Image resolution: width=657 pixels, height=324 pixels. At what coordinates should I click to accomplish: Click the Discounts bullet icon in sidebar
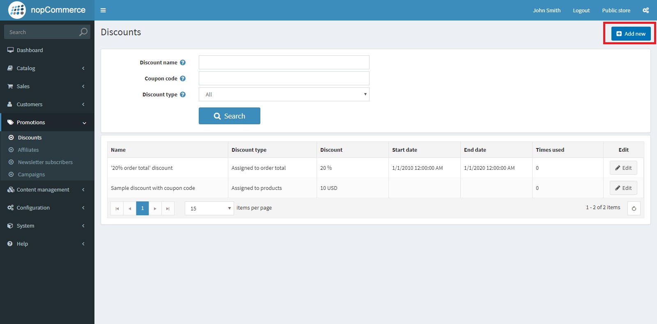pos(11,137)
